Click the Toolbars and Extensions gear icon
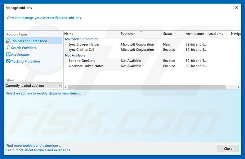 (x=8, y=41)
